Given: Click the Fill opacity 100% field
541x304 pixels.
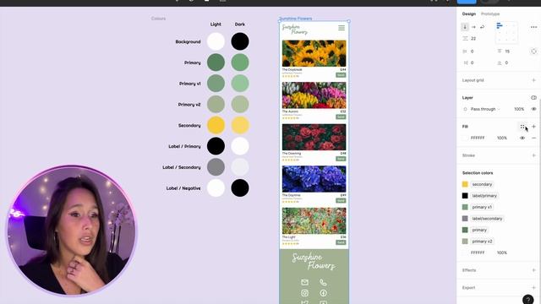Looking at the screenshot, I should click(x=502, y=138).
